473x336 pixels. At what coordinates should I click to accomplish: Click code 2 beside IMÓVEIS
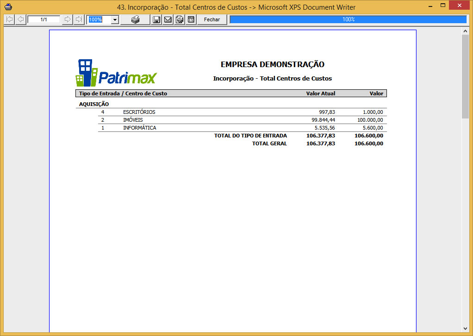tap(103, 120)
